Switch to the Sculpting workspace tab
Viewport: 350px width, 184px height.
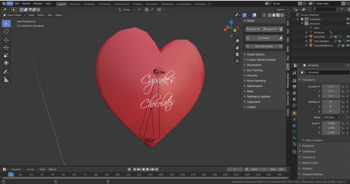click(x=89, y=4)
